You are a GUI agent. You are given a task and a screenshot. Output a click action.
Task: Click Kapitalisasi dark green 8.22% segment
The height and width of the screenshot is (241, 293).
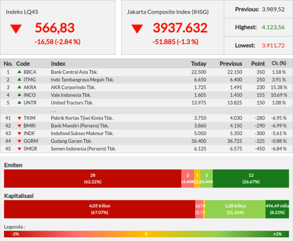pos(277,209)
